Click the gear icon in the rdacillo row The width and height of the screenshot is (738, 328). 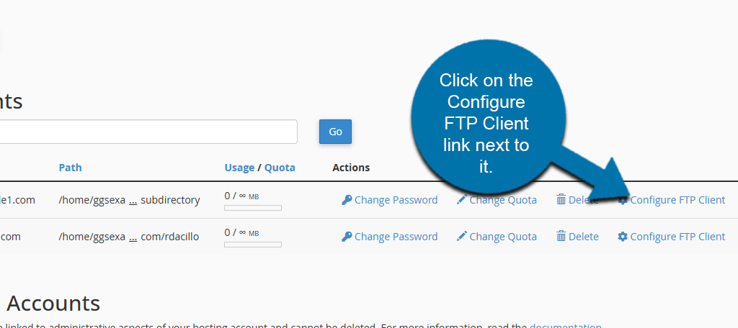[623, 237]
